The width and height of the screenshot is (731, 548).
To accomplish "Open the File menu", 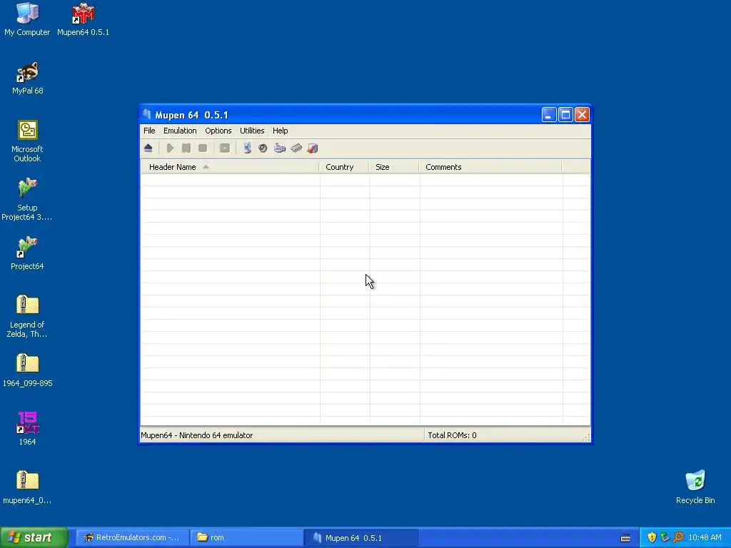I will [149, 131].
